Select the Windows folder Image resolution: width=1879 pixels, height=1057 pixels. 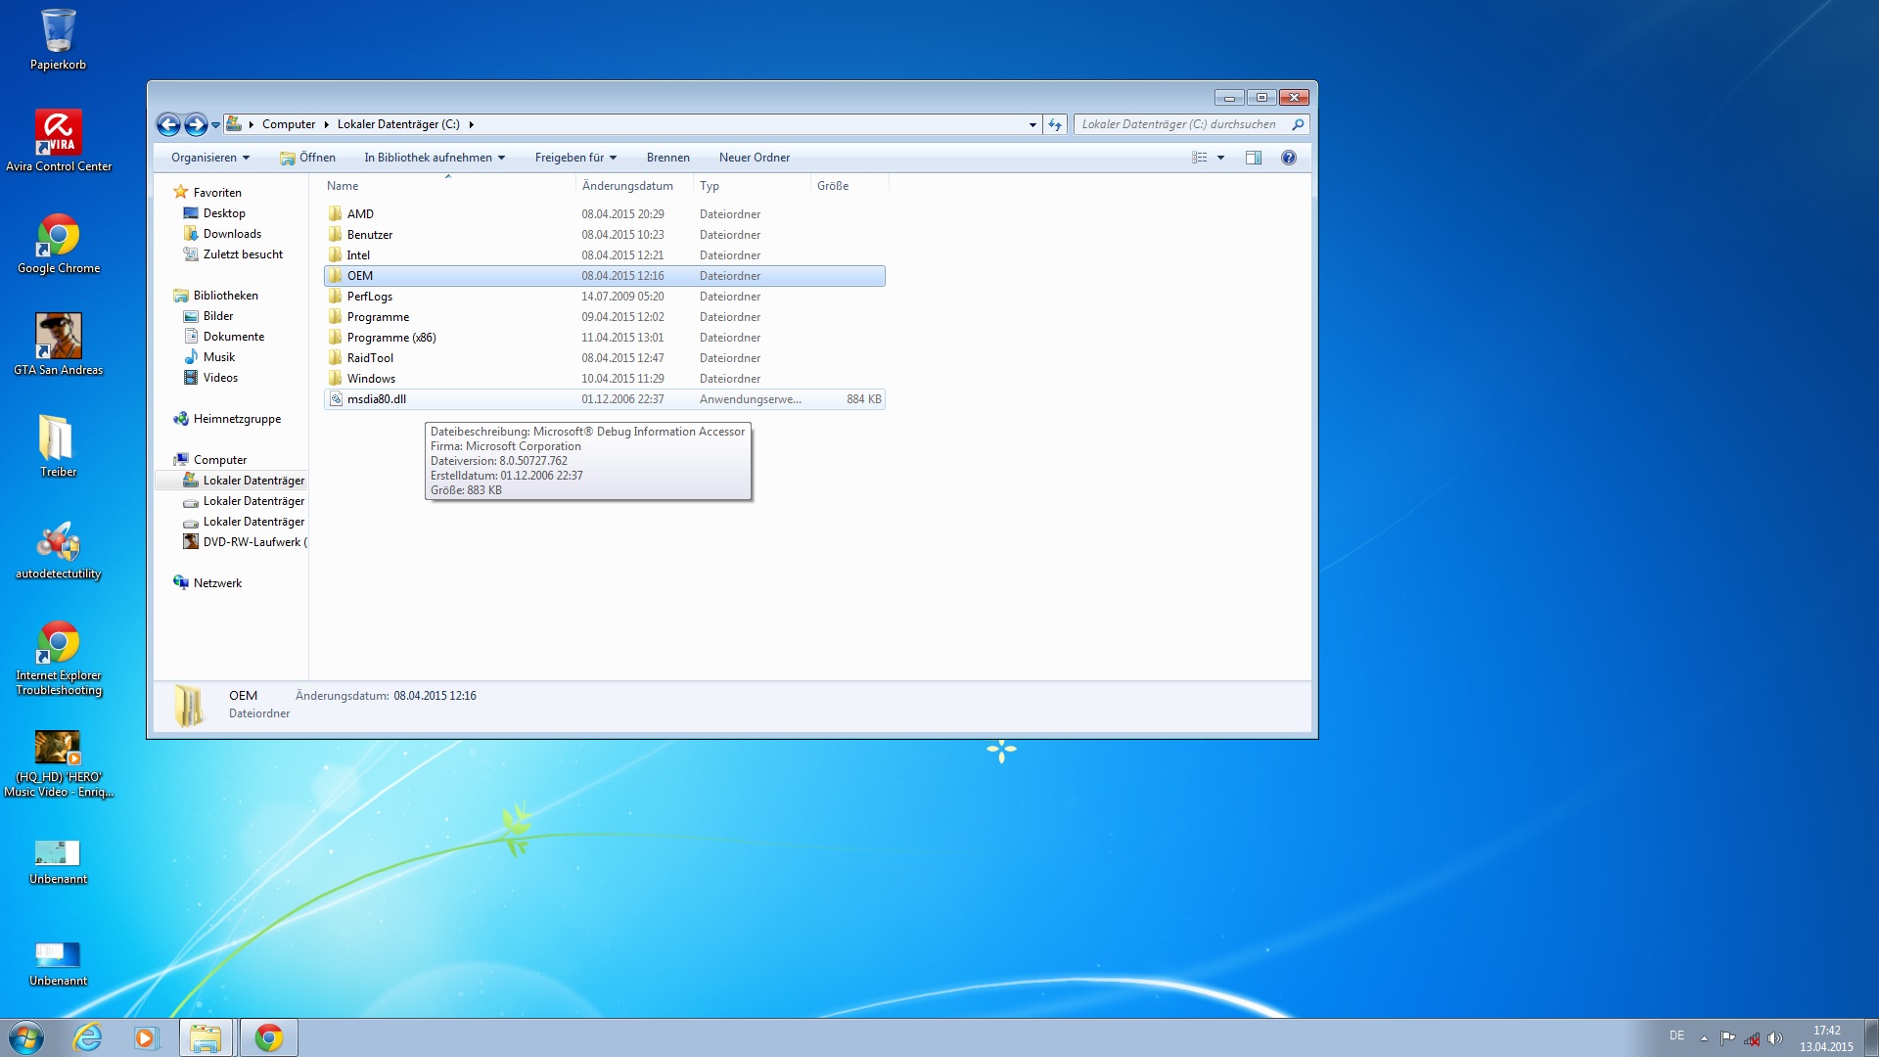[x=604, y=379]
